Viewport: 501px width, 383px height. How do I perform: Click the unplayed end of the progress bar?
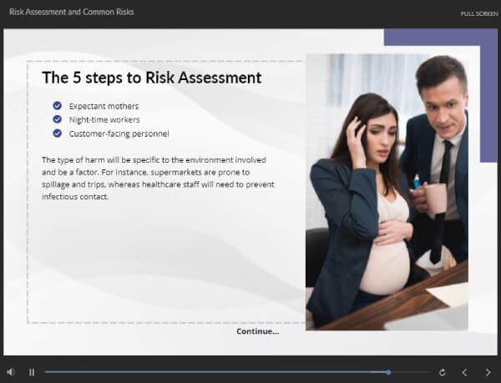(x=411, y=372)
